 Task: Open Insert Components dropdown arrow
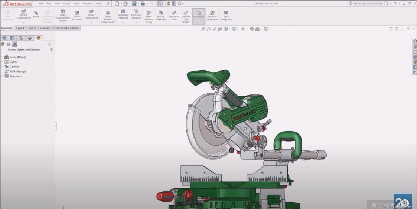(x=24, y=23)
